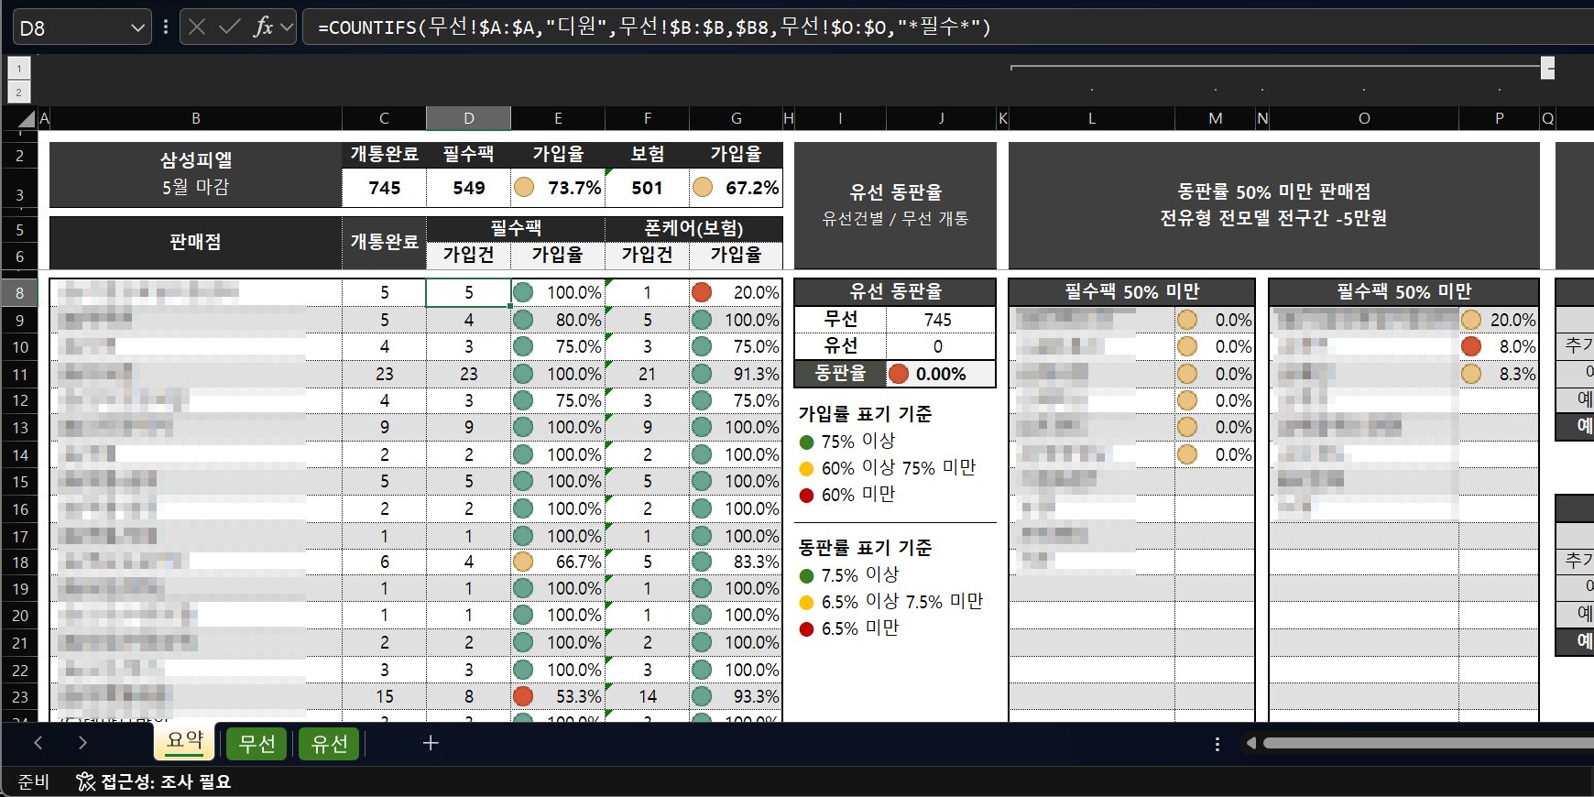
Task: Click the 필수팩 50% 미만 header above column L
Action: 1131,292
